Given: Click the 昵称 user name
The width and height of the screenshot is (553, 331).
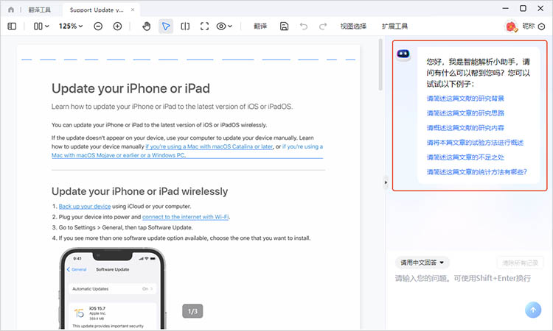Looking at the screenshot, I should (x=529, y=26).
